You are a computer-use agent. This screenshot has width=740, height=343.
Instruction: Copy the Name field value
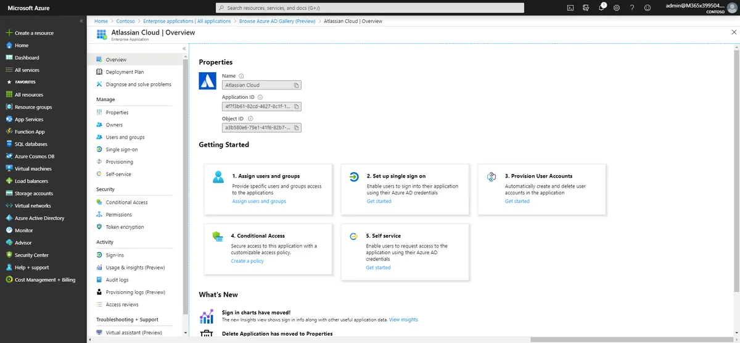(297, 85)
